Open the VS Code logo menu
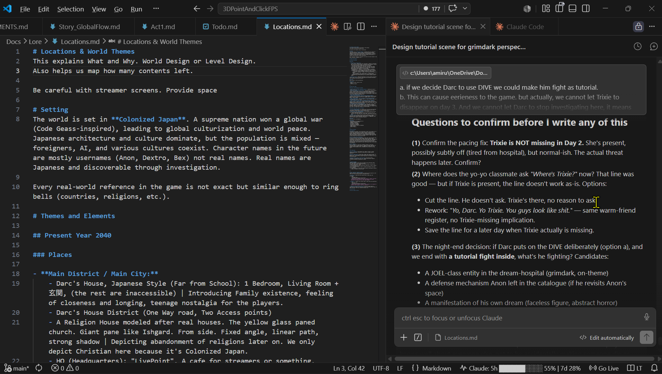This screenshot has height=374, width=662. click(x=7, y=9)
